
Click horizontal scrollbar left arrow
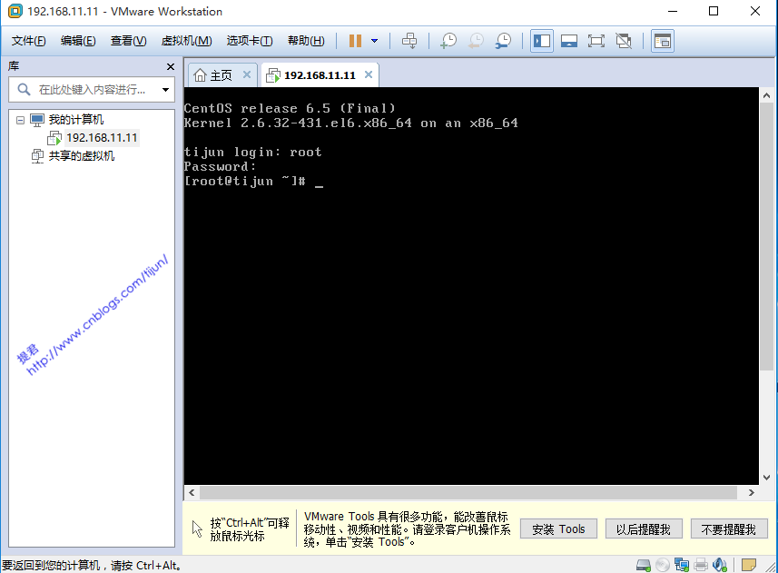[x=192, y=492]
